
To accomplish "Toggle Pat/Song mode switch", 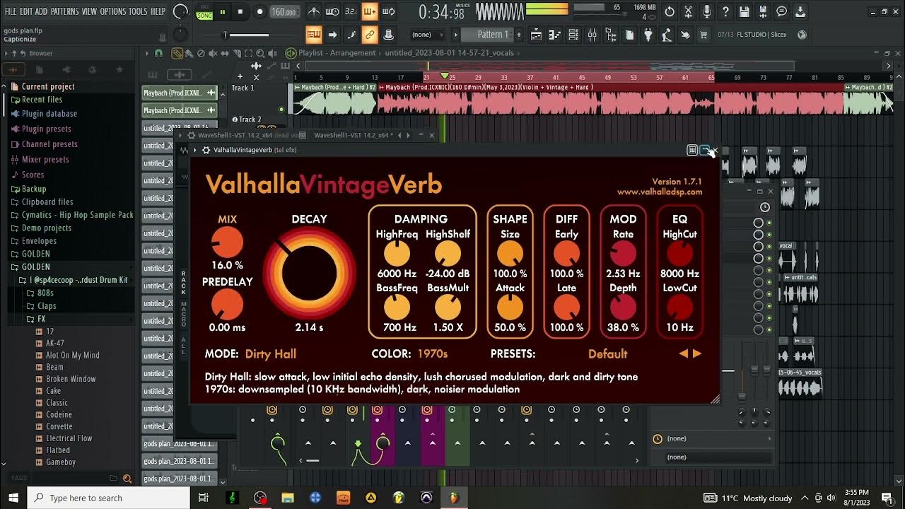I will (204, 12).
